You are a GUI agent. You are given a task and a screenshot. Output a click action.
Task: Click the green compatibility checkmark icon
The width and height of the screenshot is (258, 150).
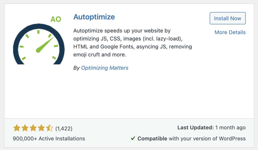click(133, 138)
